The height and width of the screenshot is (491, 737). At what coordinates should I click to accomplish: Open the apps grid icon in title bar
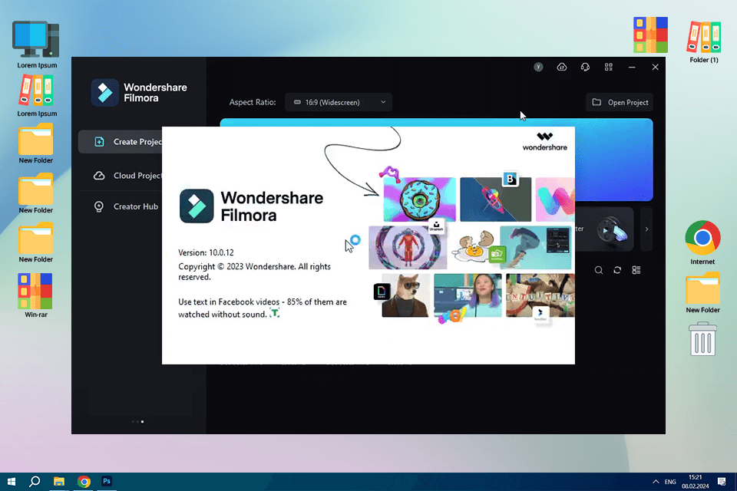609,68
